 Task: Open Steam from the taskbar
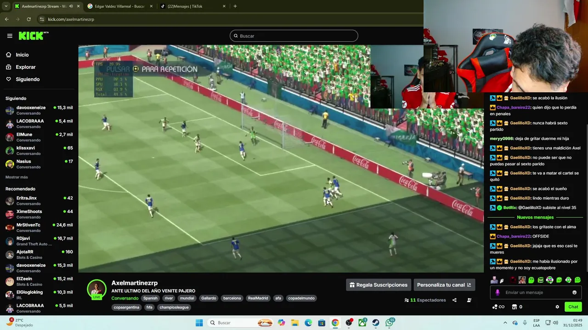coord(376,323)
